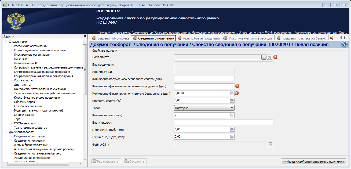351x169 pixels.
Task: Select the Сведения о получении tab
Action: click(x=153, y=38)
